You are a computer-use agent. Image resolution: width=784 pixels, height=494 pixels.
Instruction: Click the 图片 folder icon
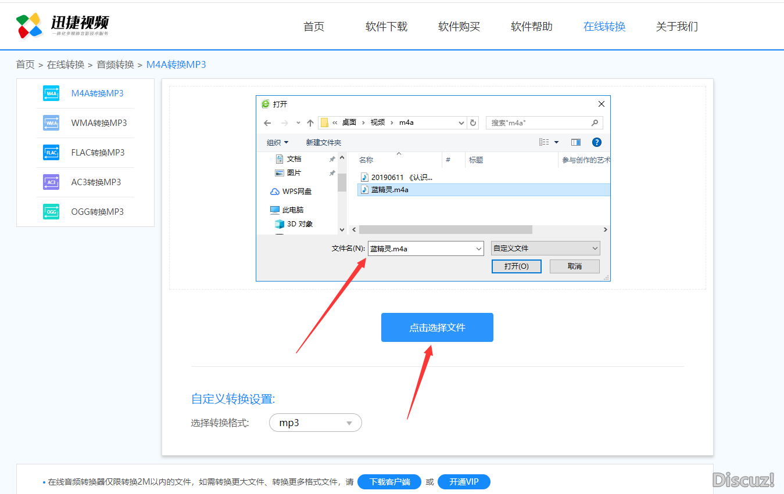279,173
